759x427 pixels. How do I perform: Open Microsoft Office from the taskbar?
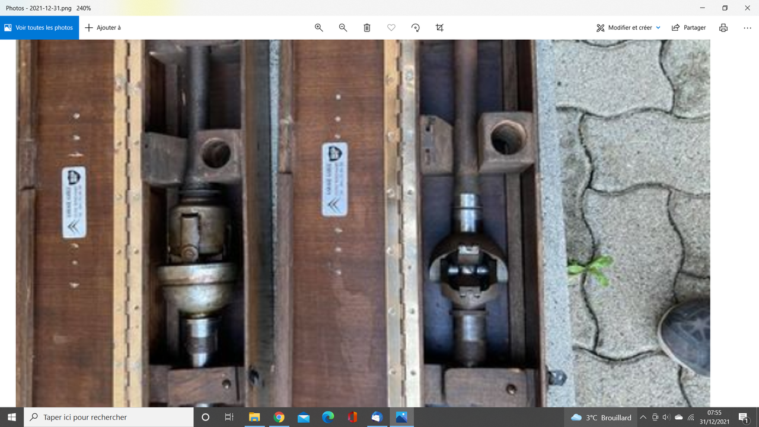coord(352,418)
